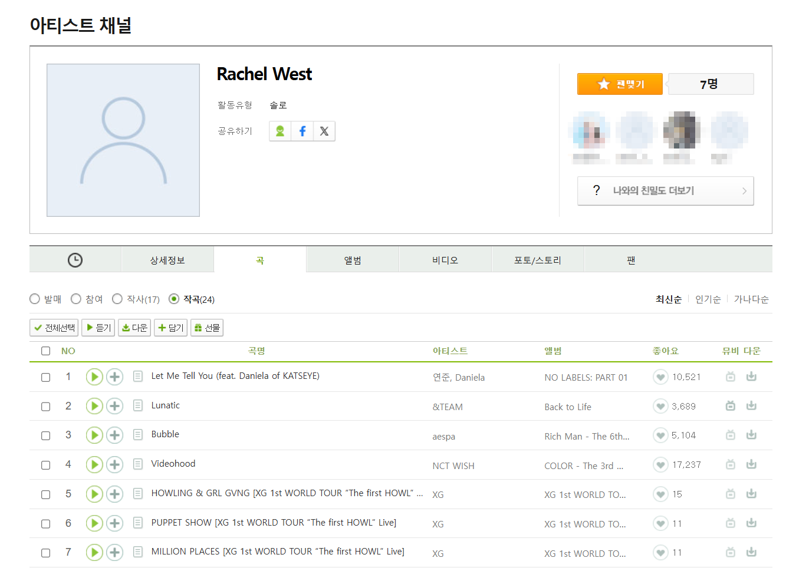Select the 작사(17) radio button

tap(117, 299)
